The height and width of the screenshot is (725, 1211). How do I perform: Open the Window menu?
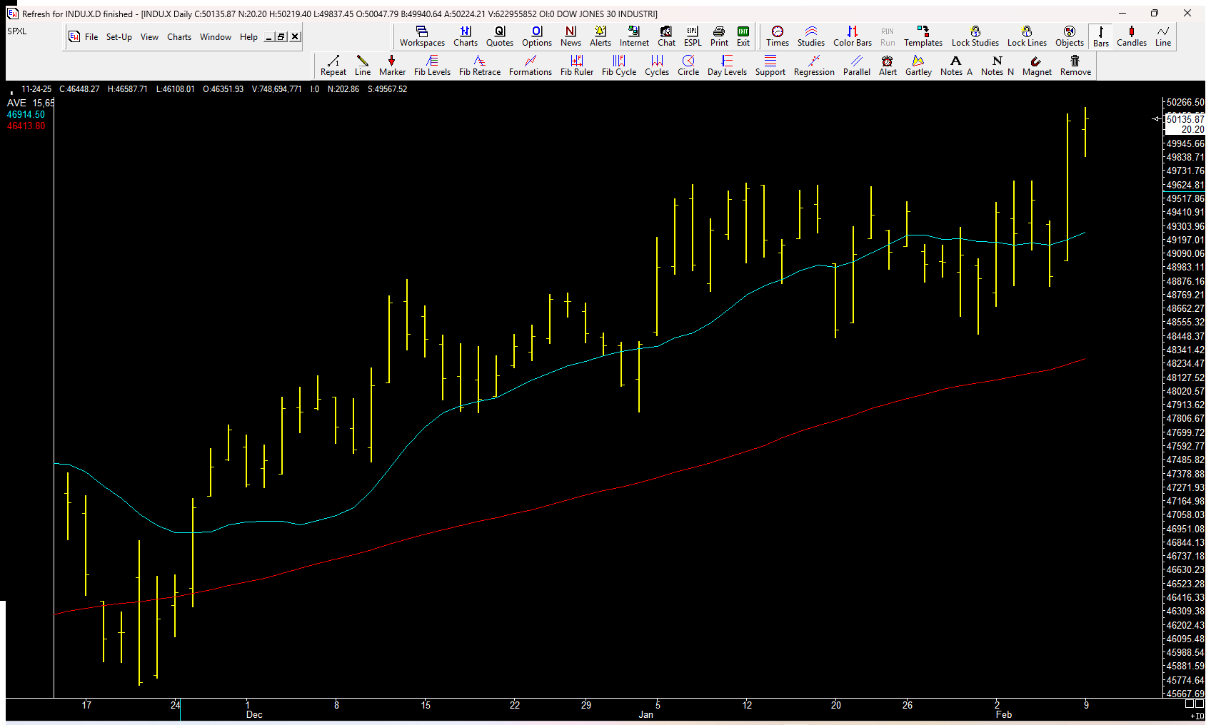coord(215,37)
